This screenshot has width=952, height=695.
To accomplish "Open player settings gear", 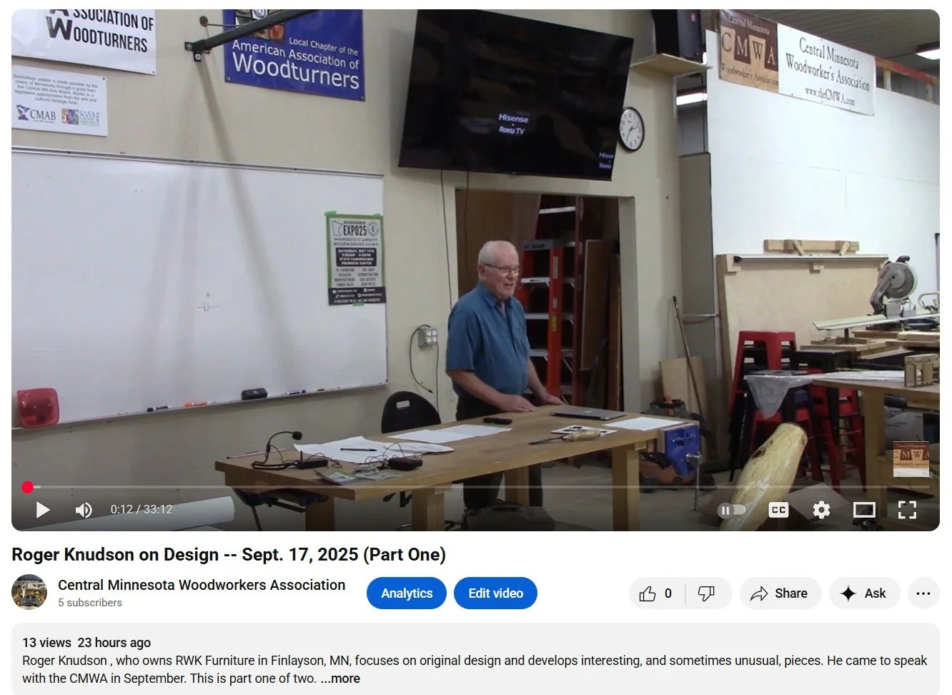I will point(821,510).
